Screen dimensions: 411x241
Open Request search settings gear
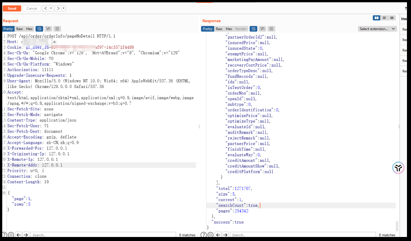coord(11,235)
